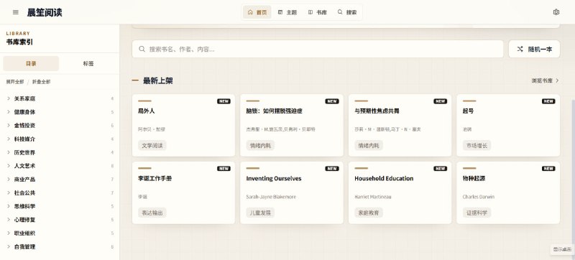Focus the 搜索书名、作者、内容 search field
575x260 pixels.
(318, 49)
